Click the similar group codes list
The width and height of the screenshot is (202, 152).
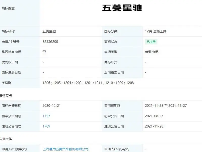pos(88,83)
